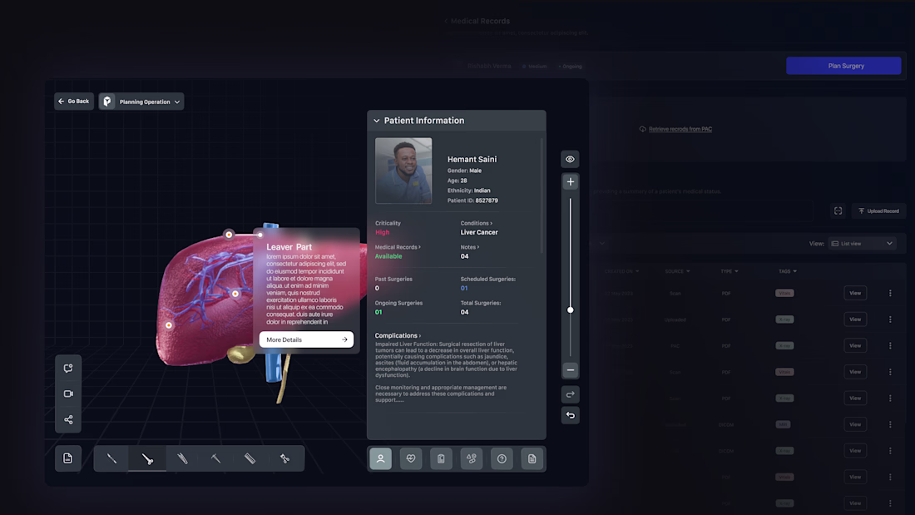Share the operation plan
The height and width of the screenshot is (515, 915).
point(68,420)
